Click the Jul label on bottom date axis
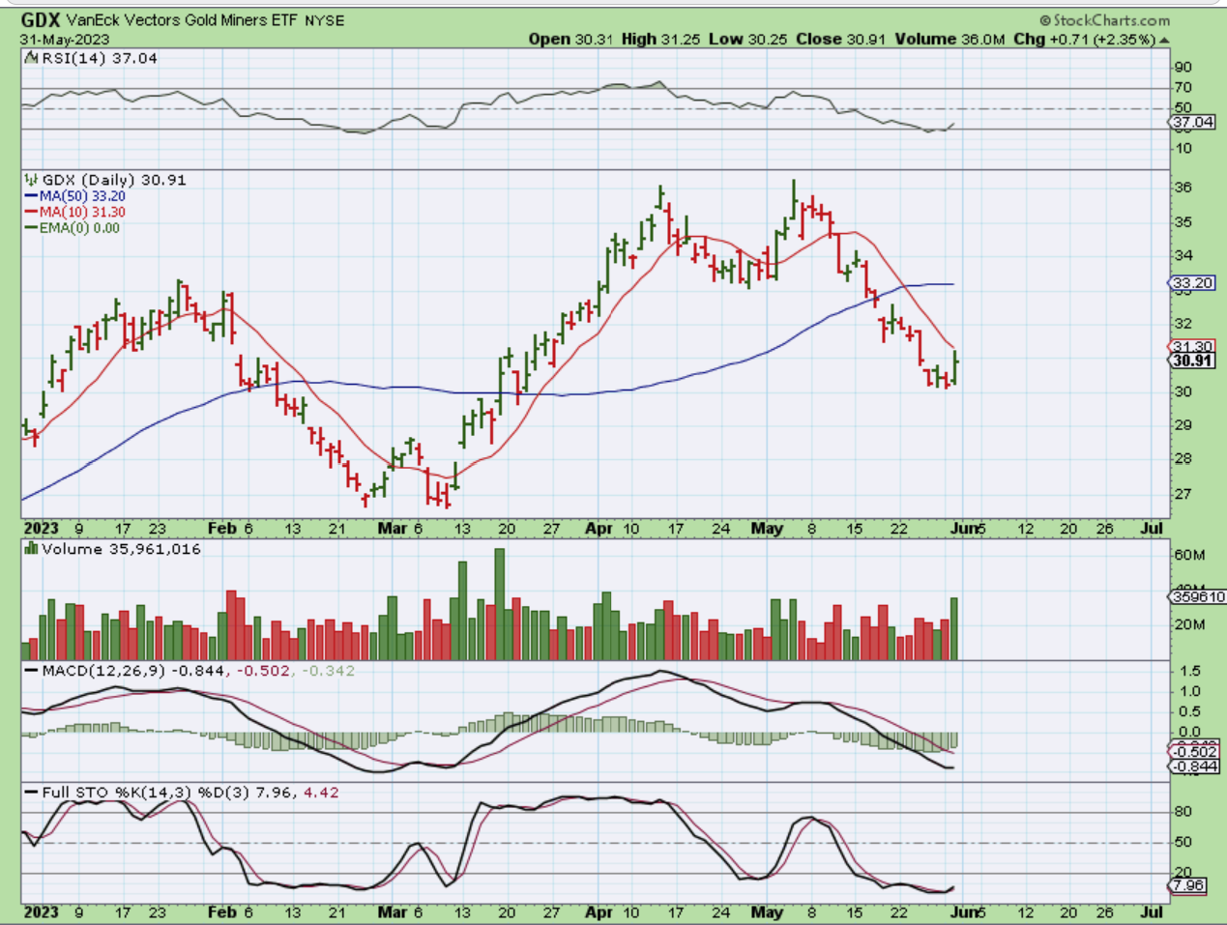Screen dimensions: 1227x925 1151,911
